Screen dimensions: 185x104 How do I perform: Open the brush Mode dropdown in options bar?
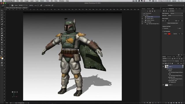tap(23, 5)
